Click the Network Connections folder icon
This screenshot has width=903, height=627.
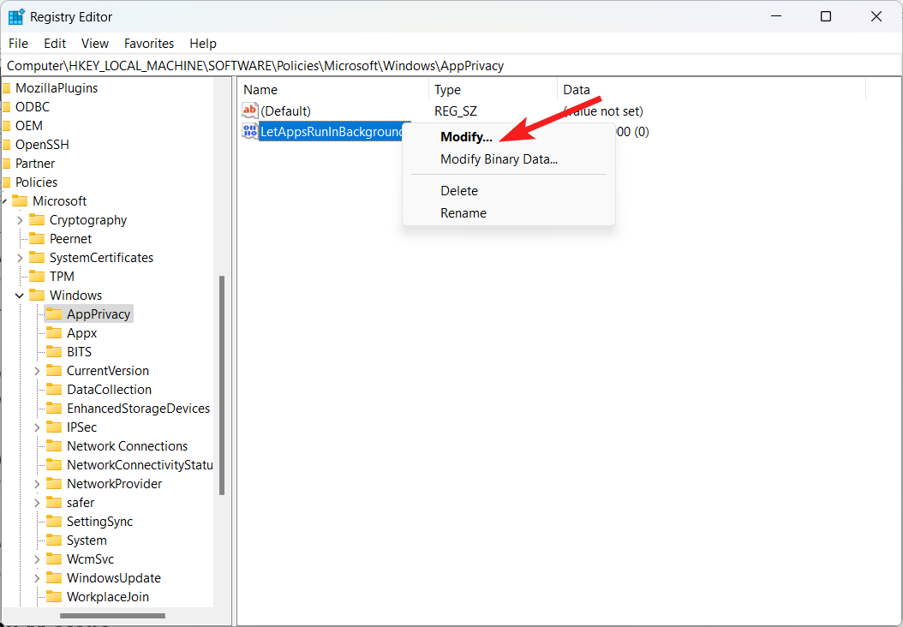pos(54,446)
